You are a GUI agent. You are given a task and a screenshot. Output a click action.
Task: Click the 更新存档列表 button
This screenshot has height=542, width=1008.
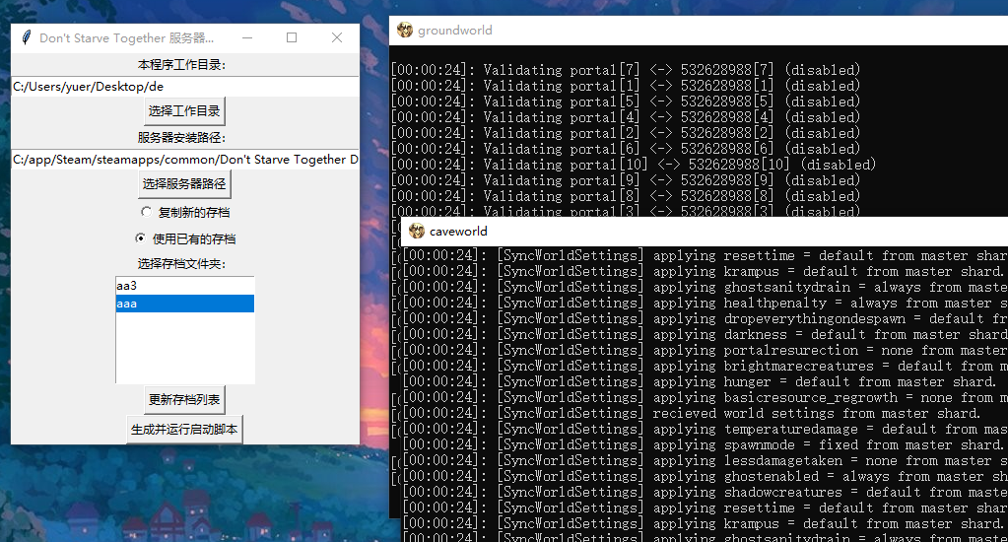click(184, 400)
